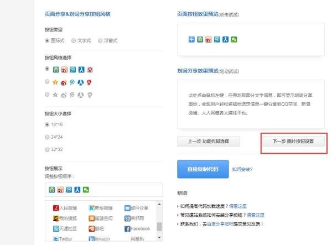Click Renren icon in the button order box
This screenshot has width=332, height=245.
coord(77,190)
